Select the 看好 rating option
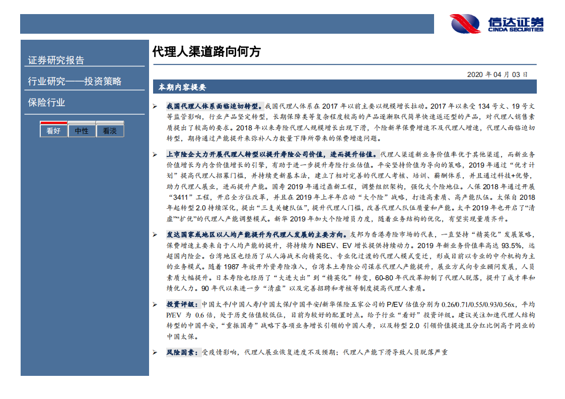The height and width of the screenshot is (399, 565). click(53, 130)
